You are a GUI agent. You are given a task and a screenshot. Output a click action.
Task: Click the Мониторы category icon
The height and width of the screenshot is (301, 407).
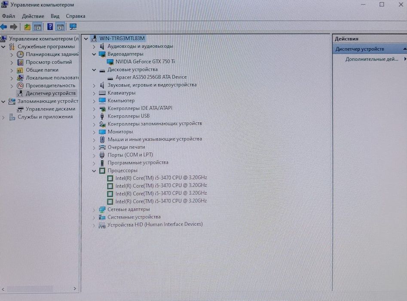[x=102, y=132]
